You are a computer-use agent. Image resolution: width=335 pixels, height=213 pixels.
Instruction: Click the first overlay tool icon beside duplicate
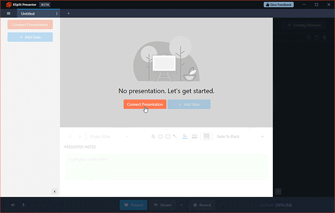pyautogui.click(x=309, y=37)
